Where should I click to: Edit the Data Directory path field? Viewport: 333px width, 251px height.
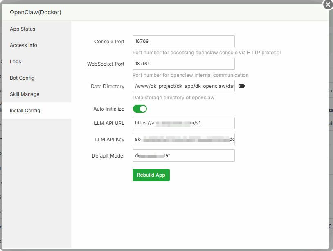click(x=183, y=86)
